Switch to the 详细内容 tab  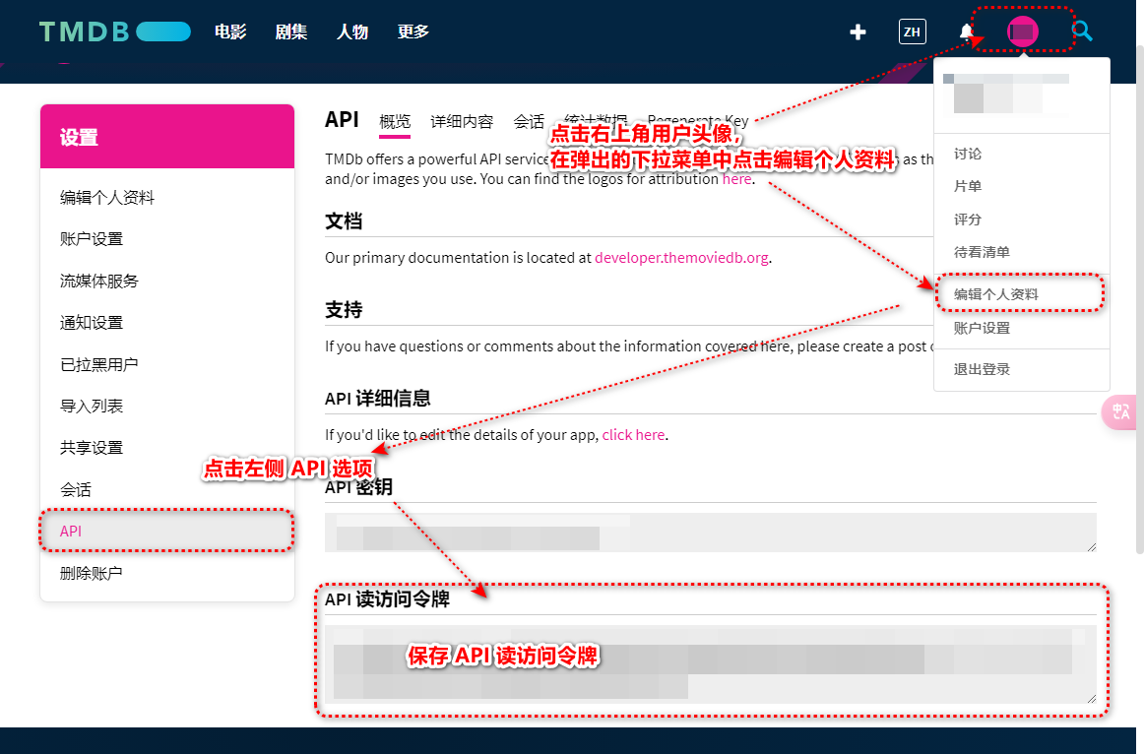[x=462, y=122]
